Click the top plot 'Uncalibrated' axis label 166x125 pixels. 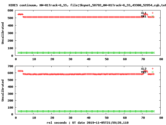pyautogui.click(x=3, y=33)
